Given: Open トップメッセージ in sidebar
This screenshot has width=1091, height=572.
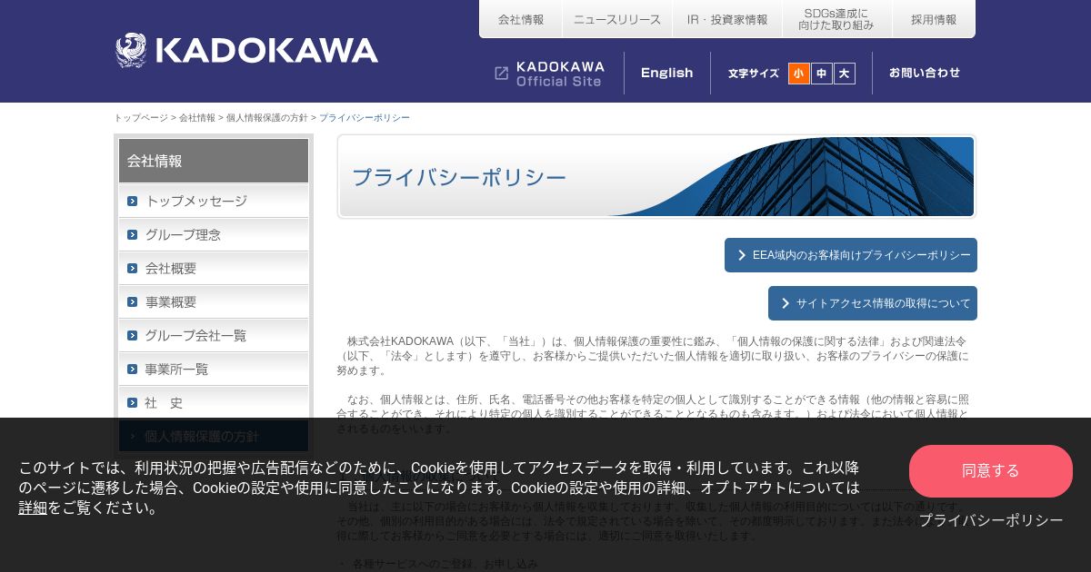Looking at the screenshot, I should click(x=214, y=201).
